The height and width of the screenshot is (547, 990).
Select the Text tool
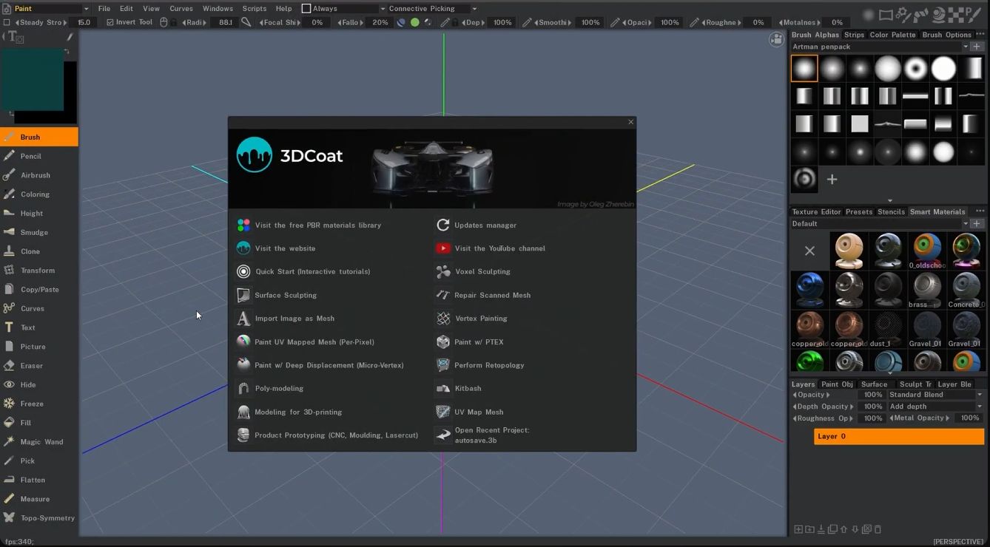tap(38, 327)
